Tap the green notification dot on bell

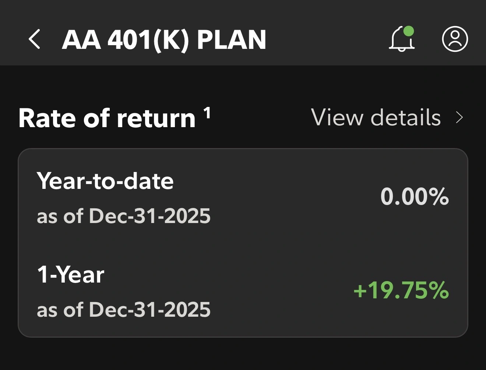coord(409,31)
